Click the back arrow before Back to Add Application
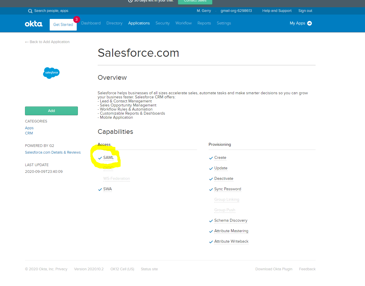Image resolution: width=365 pixels, height=286 pixels. tap(26, 42)
